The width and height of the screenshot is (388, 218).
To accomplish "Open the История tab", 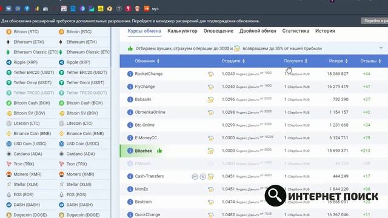I will 325,31.
